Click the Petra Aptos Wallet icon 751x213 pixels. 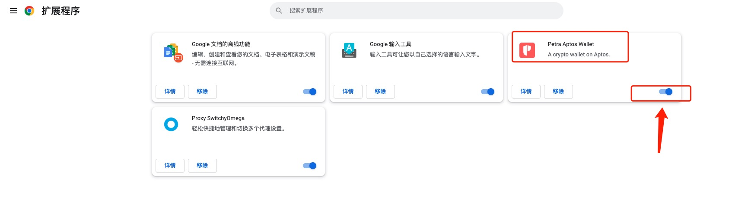tap(527, 50)
